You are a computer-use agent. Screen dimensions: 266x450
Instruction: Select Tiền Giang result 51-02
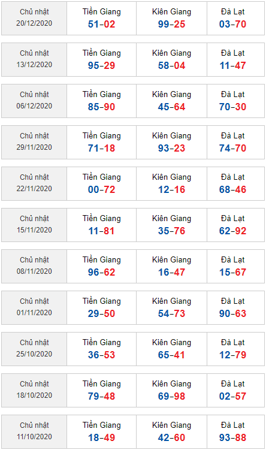click(x=102, y=24)
